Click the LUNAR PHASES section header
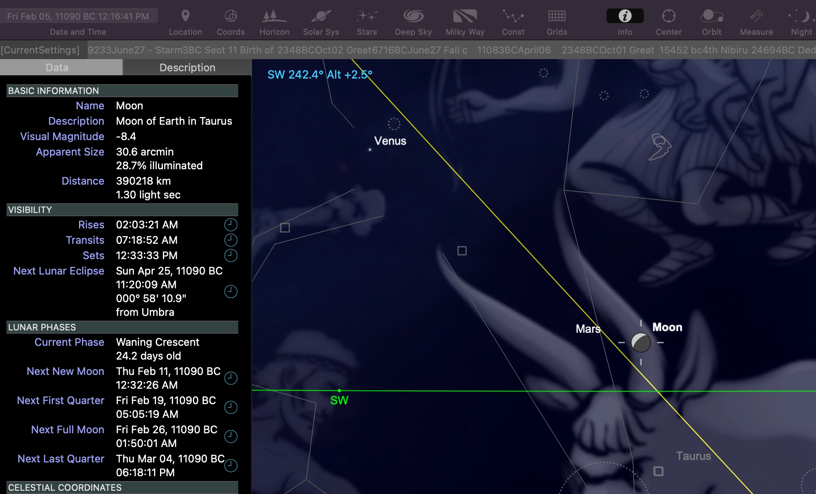Viewport: 816px width, 494px height. [122, 327]
